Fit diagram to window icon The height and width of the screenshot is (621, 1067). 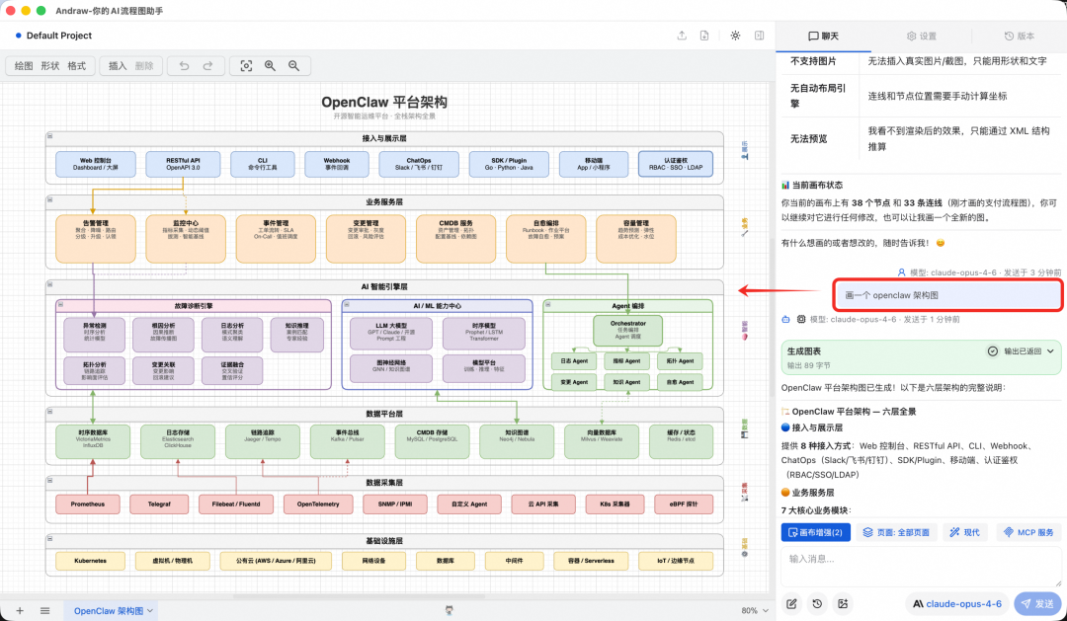[246, 66]
